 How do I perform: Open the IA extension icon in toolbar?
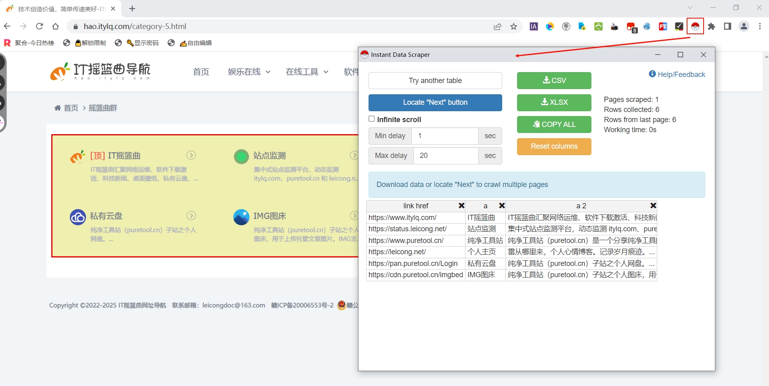[x=533, y=26]
